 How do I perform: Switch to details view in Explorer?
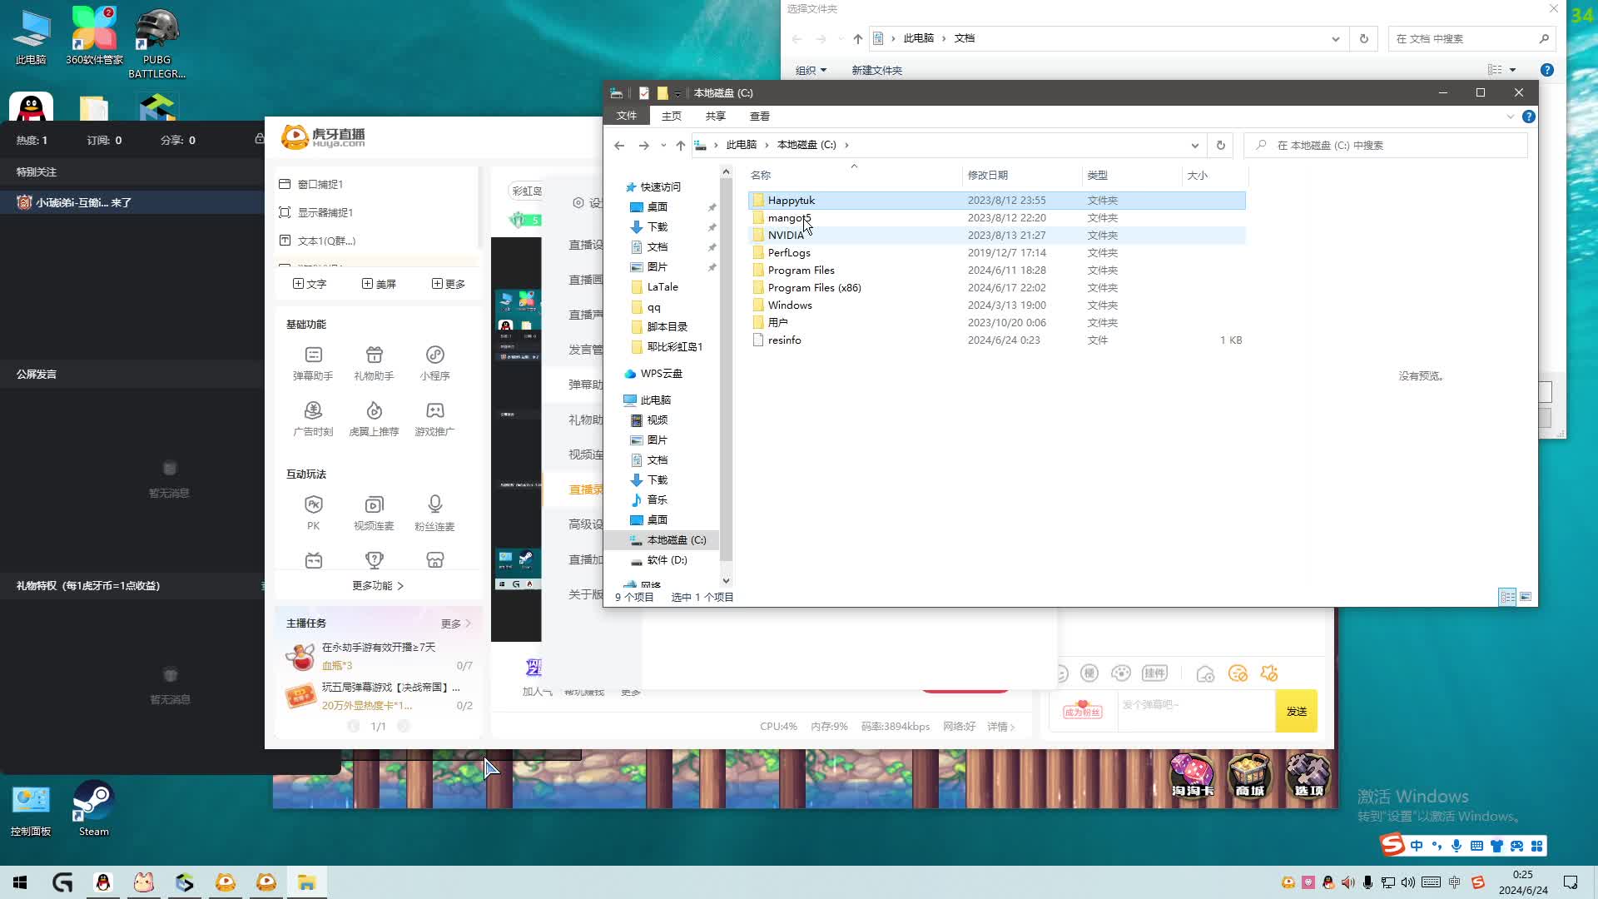point(1507,597)
